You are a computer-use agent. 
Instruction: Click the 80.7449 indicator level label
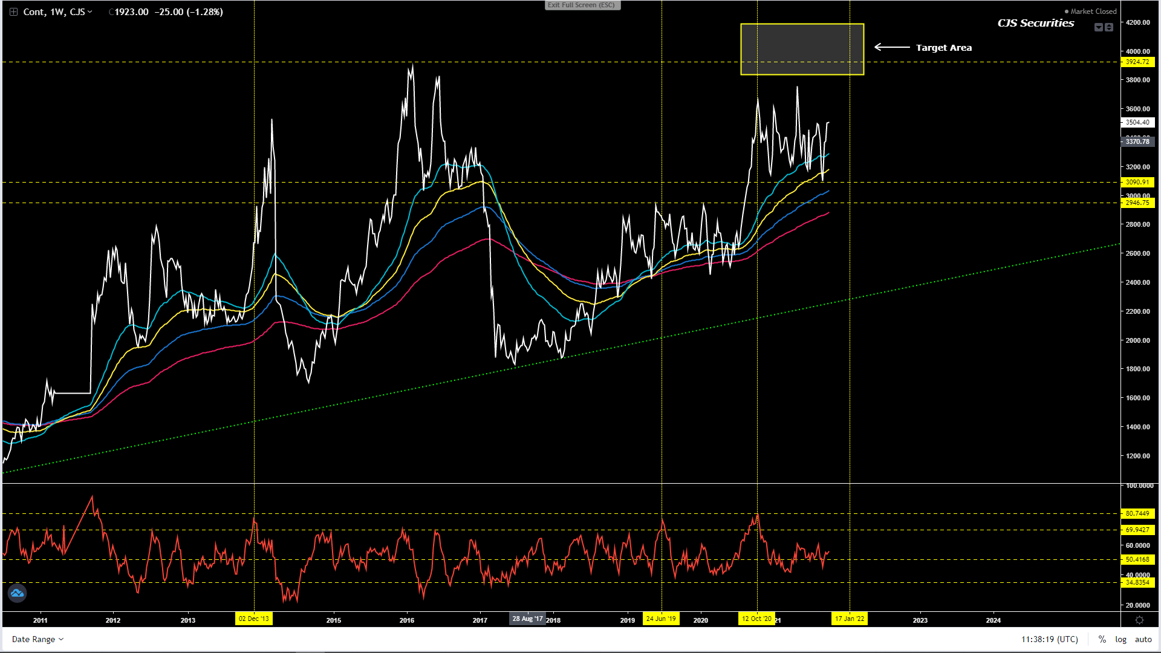(1137, 513)
